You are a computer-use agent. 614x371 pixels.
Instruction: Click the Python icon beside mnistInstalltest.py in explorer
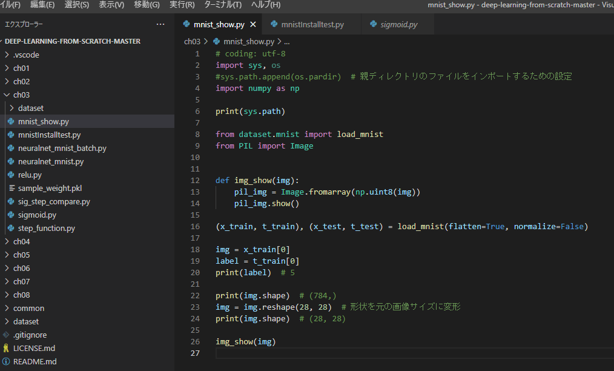coord(11,135)
